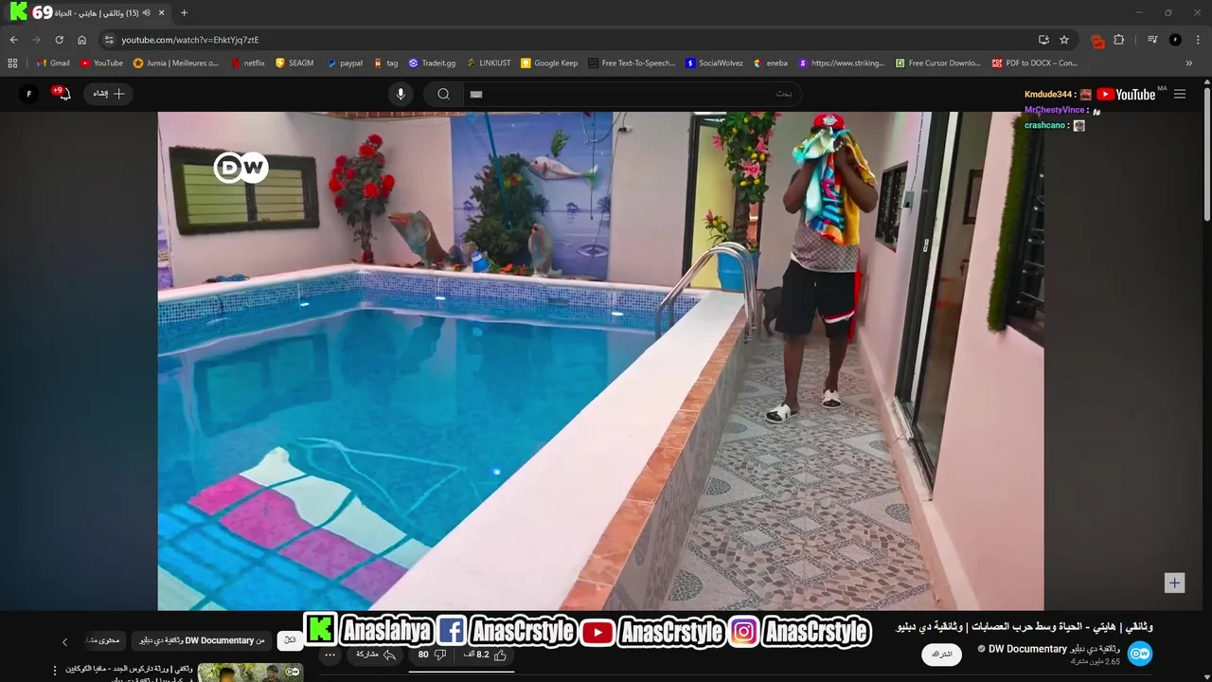1212x682 pixels.
Task: Select the related content filter chip
Action: tap(104, 640)
